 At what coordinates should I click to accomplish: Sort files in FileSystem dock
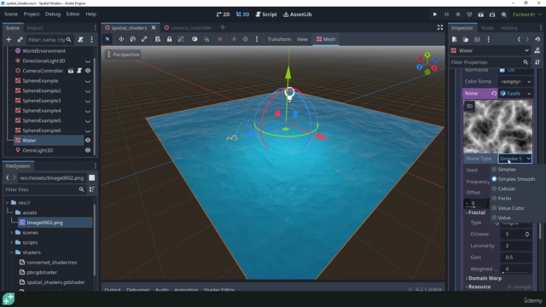coord(92,189)
